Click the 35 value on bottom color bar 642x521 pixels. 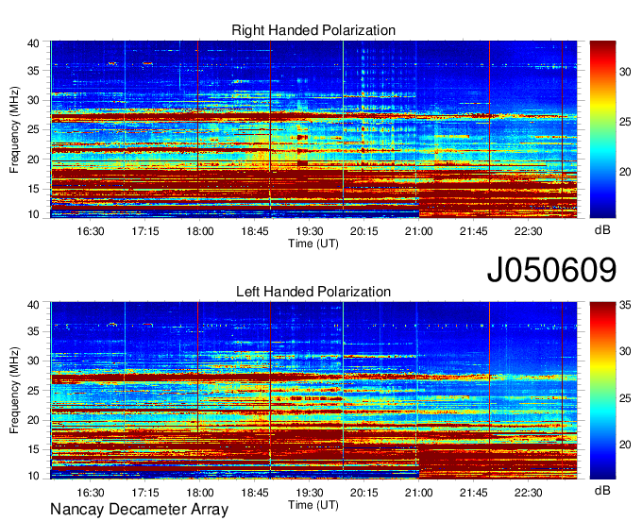pos(625,305)
